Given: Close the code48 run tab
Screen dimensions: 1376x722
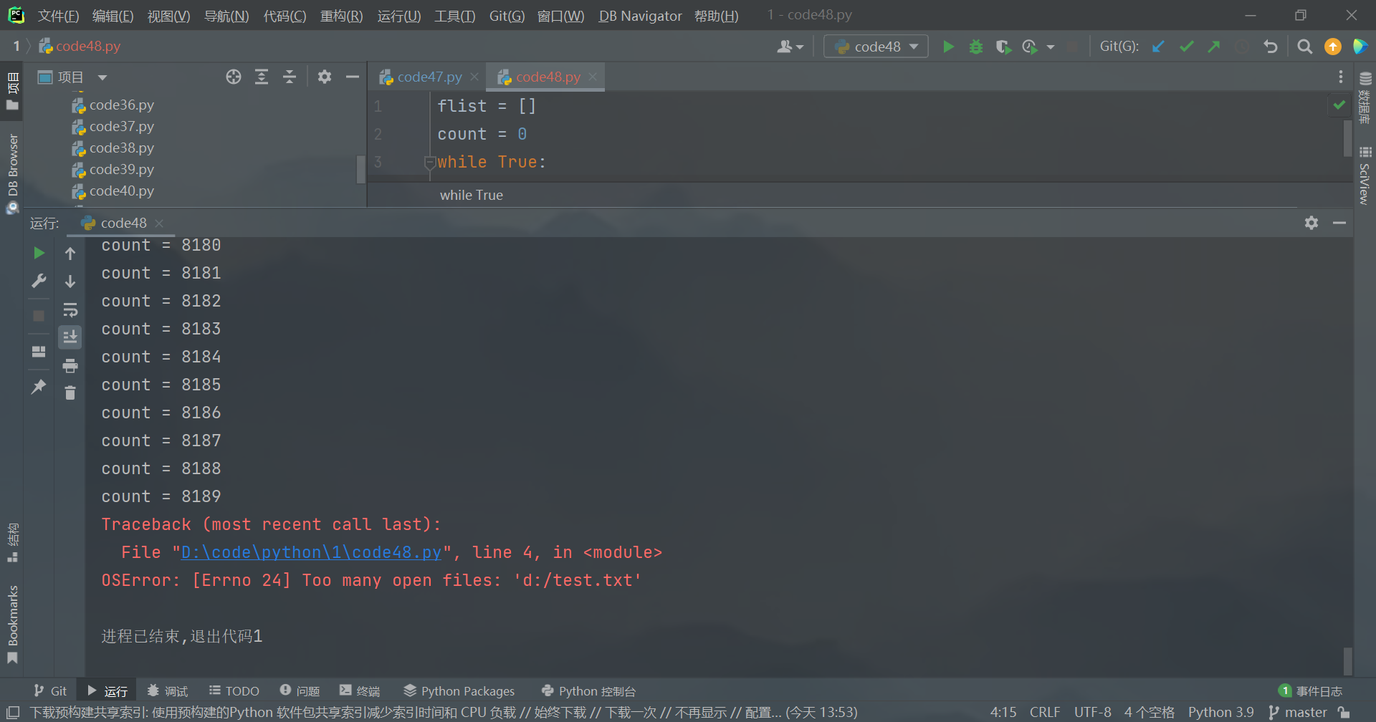Looking at the screenshot, I should pyautogui.click(x=159, y=223).
